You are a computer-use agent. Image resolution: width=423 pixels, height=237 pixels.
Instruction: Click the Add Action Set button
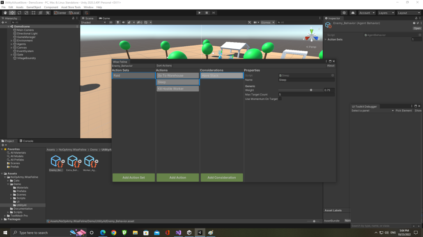coord(133,177)
